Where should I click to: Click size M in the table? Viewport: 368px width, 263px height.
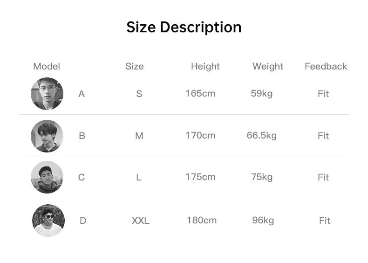(139, 136)
